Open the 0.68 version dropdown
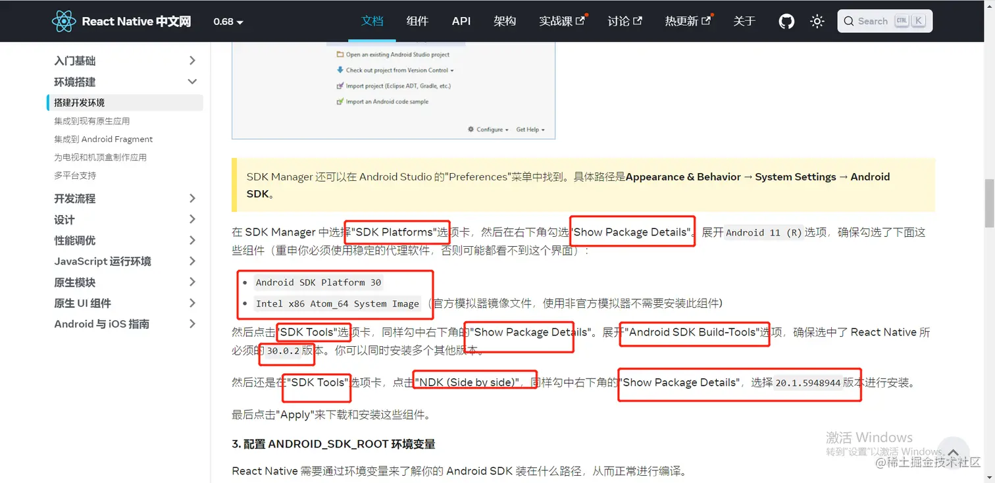This screenshot has width=995, height=483. click(228, 22)
